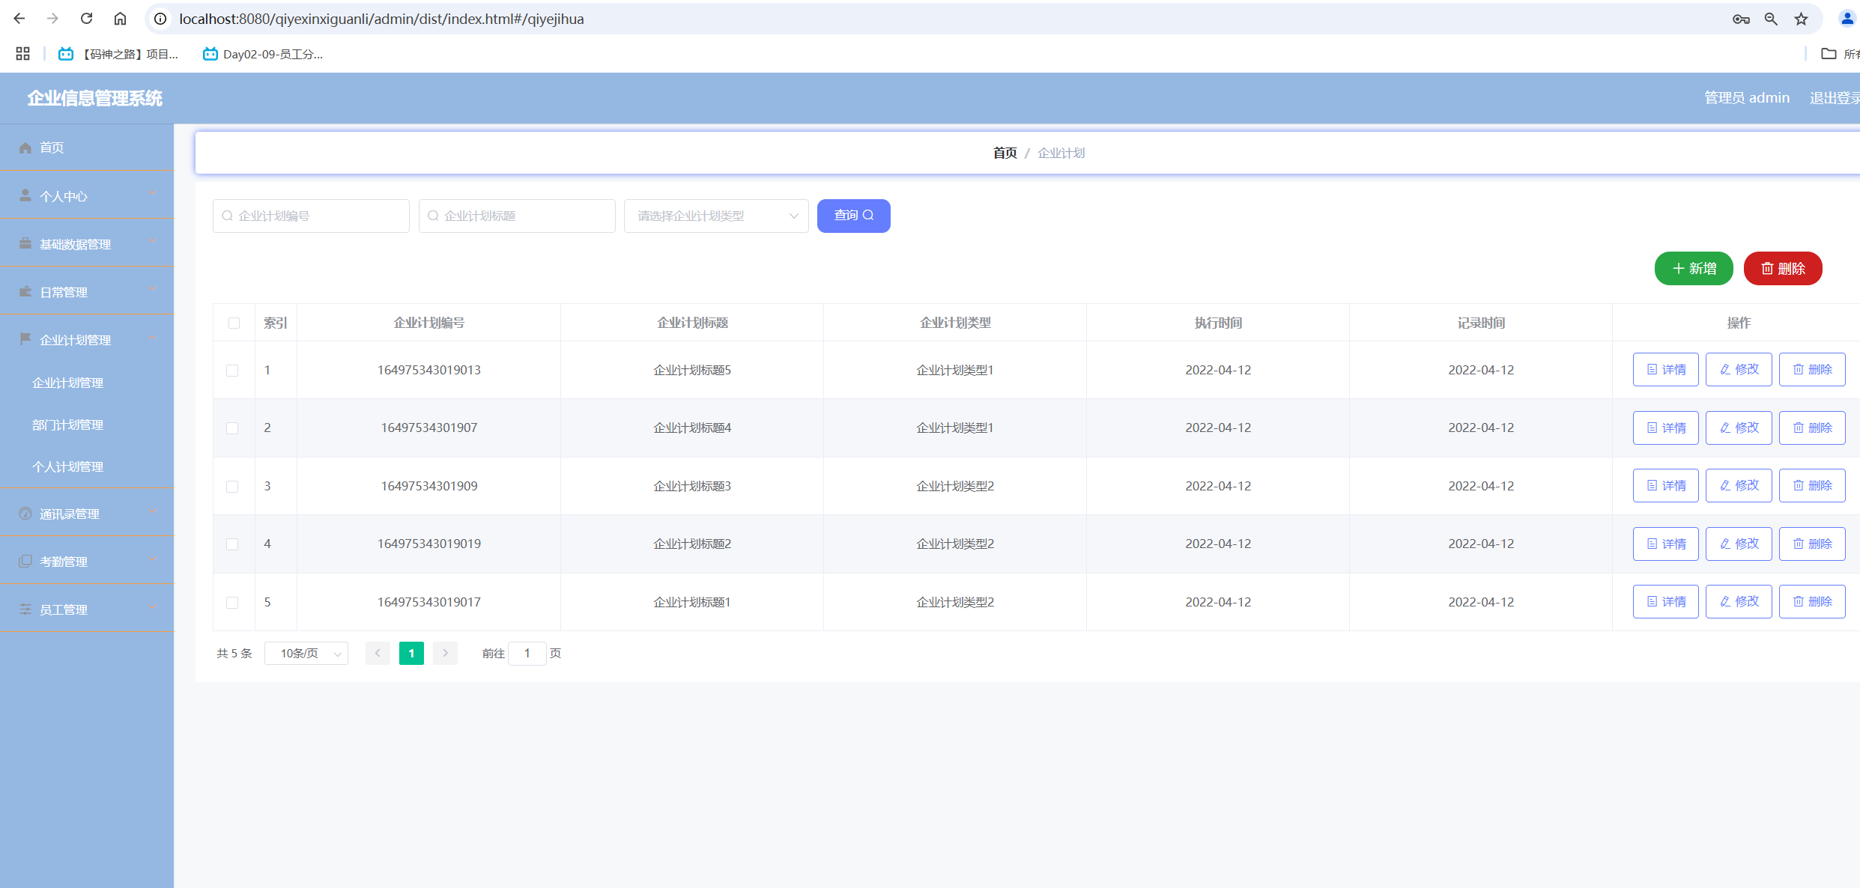Image resolution: width=1860 pixels, height=888 pixels.
Task: Click the 企业计划管理 flag icon
Action: coord(25,339)
